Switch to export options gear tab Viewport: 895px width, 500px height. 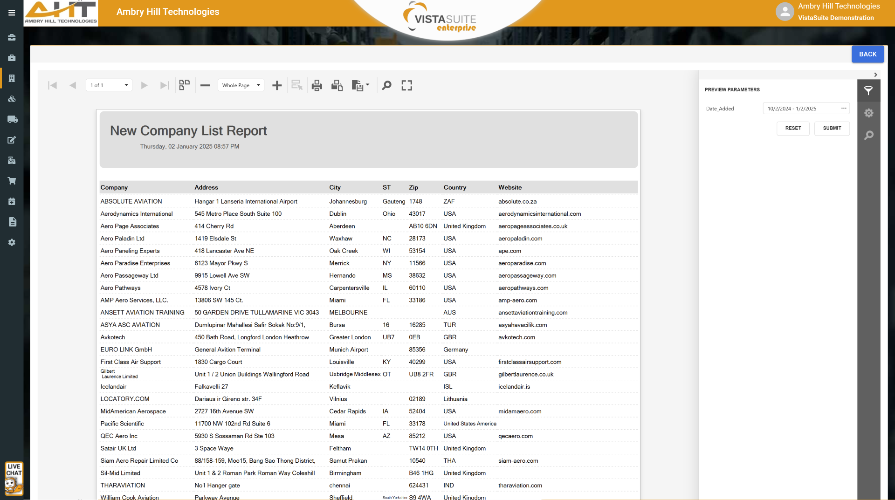[x=868, y=113]
